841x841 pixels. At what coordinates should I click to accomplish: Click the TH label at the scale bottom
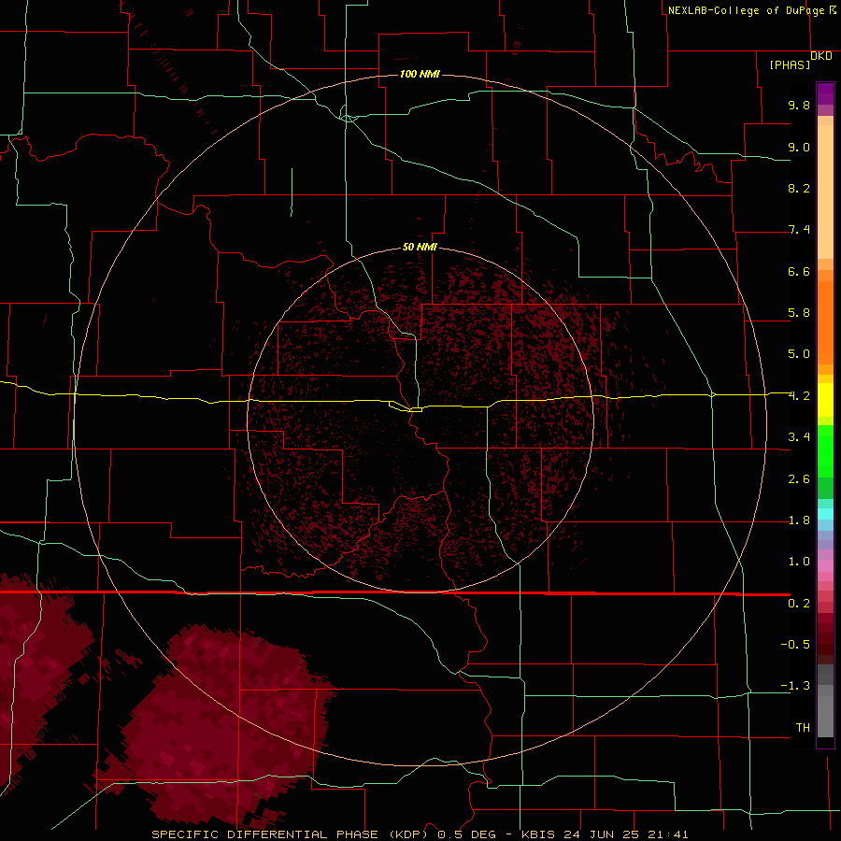tap(803, 728)
